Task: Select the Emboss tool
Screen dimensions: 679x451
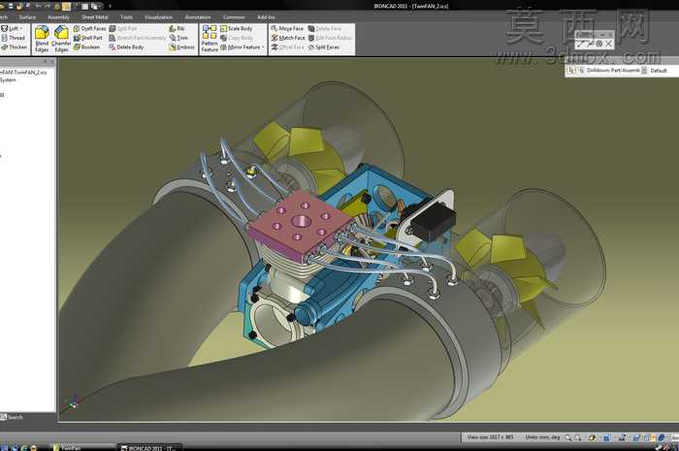Action: pyautogui.click(x=181, y=47)
